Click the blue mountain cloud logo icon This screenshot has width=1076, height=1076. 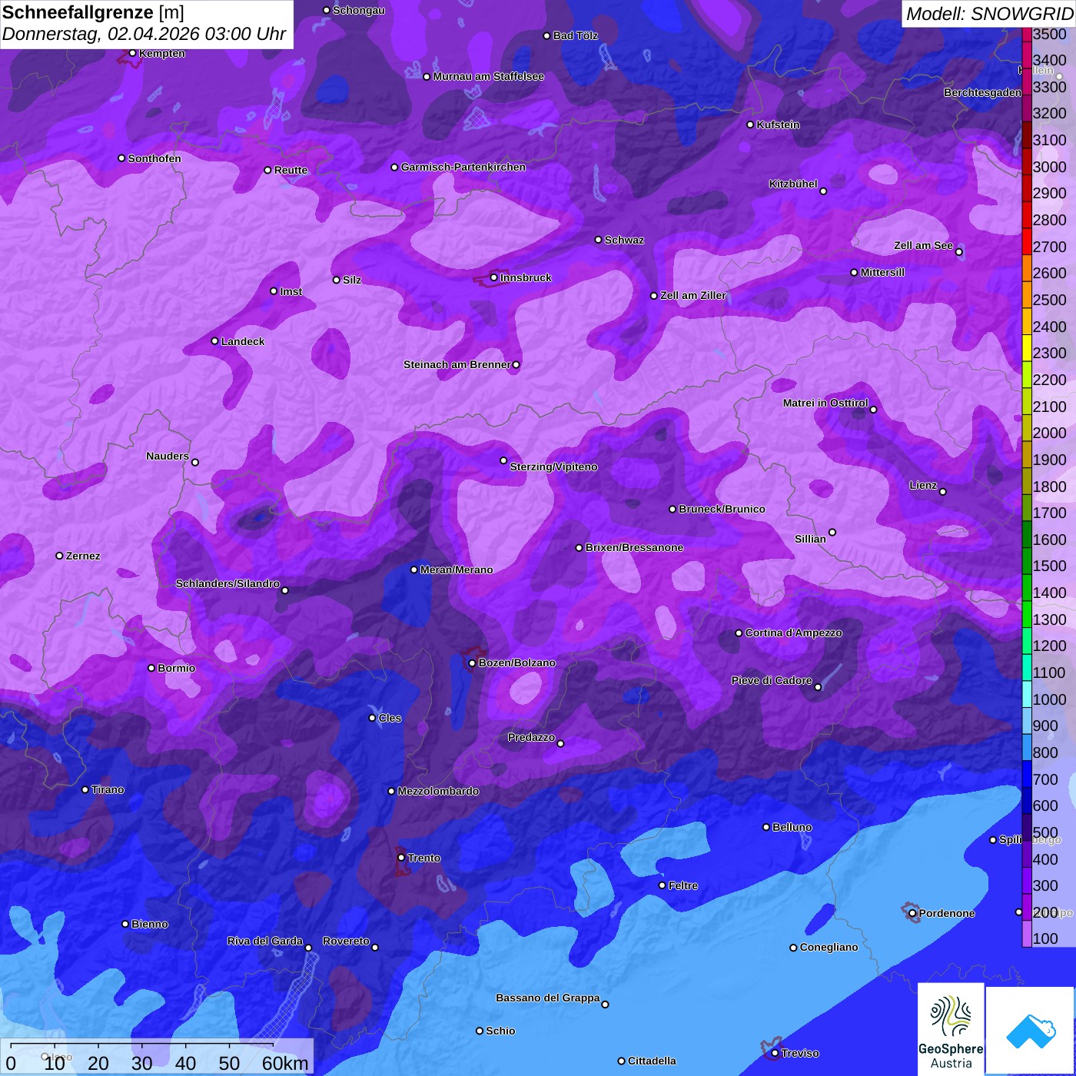click(x=1031, y=1031)
